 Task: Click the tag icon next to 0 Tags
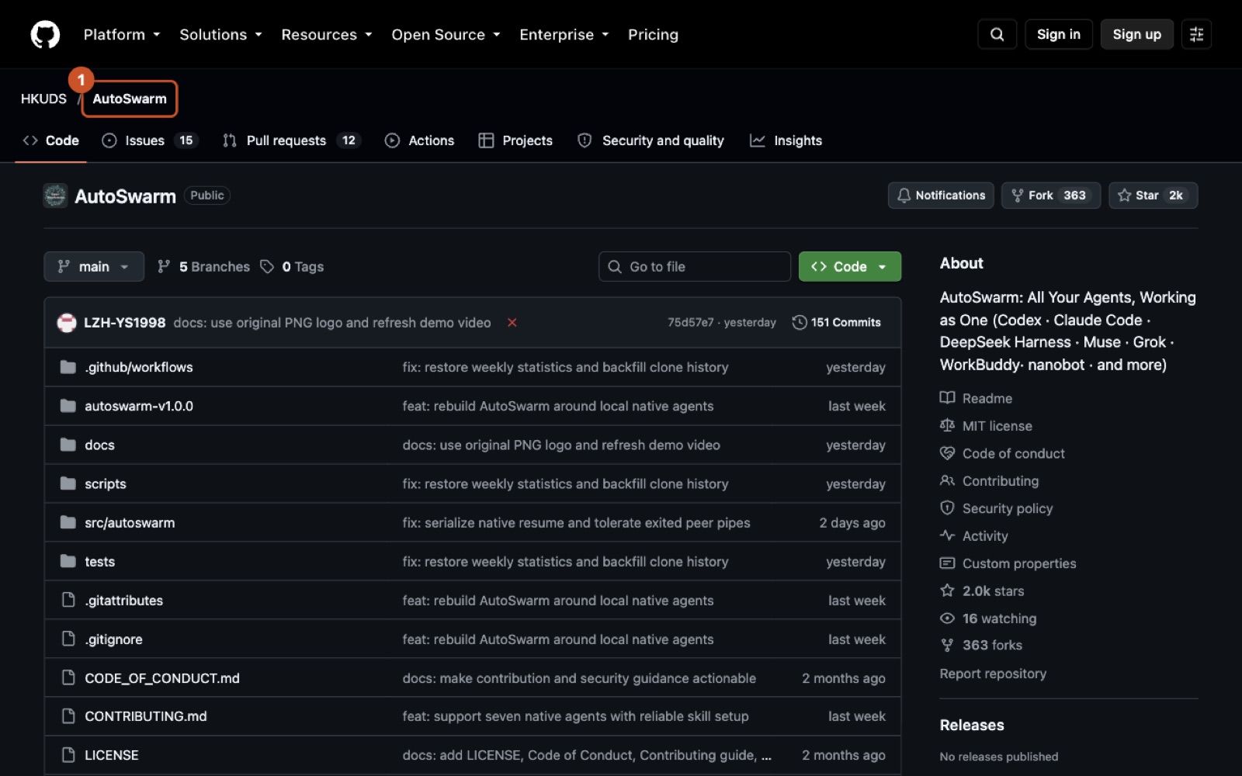(x=267, y=266)
